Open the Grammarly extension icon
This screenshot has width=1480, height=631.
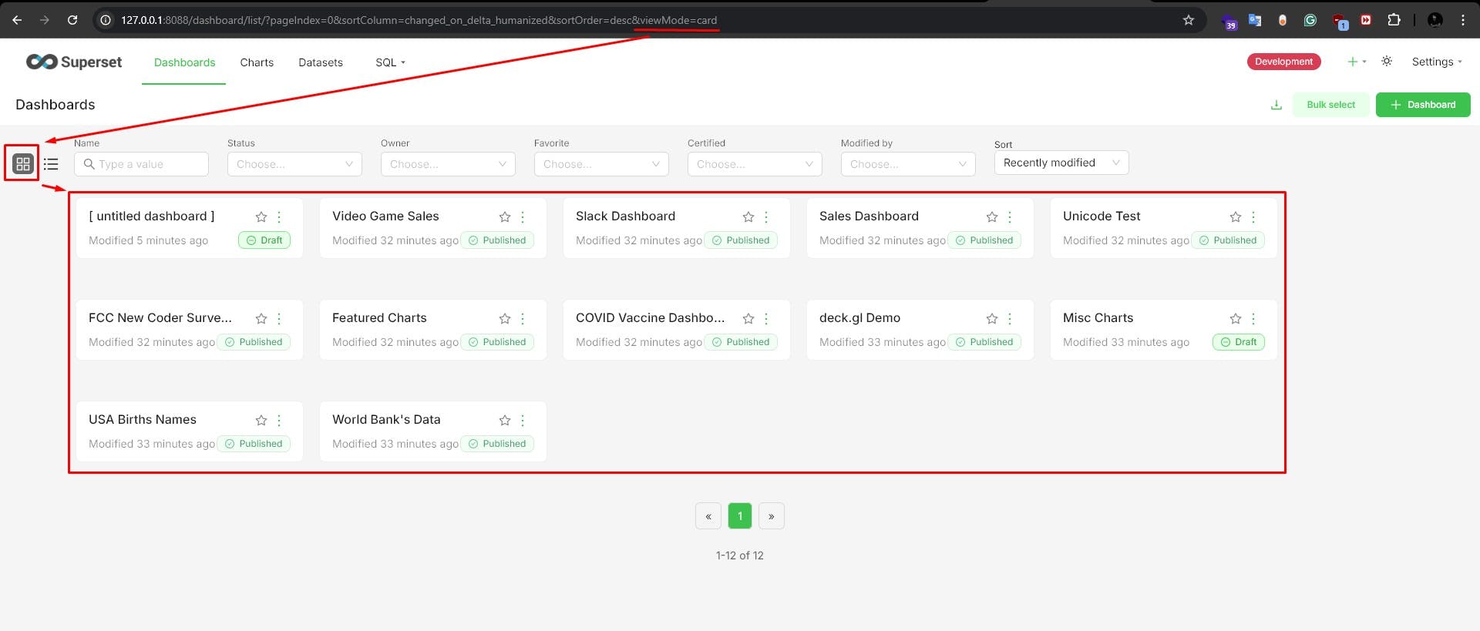coord(1310,20)
